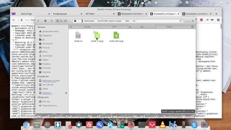Switch to Конфигурация Firefox tab

(60, 14)
